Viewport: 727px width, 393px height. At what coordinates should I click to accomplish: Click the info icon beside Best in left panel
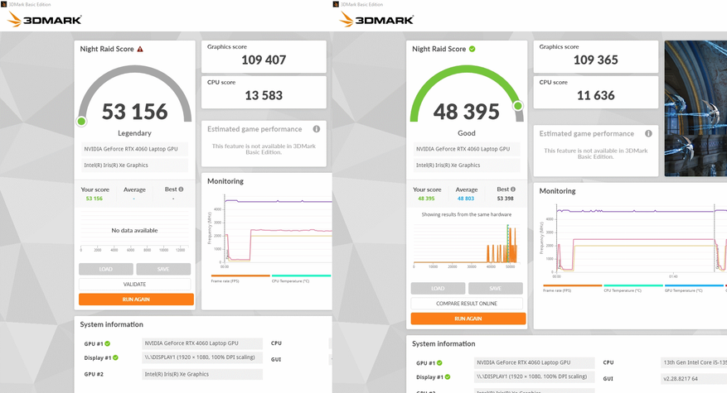coord(181,189)
